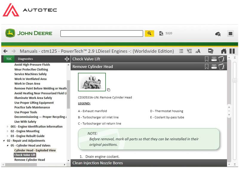The image size is (239, 179).
Task: Open Practice Safe Maintenance topic
Action: click(x=32, y=107)
